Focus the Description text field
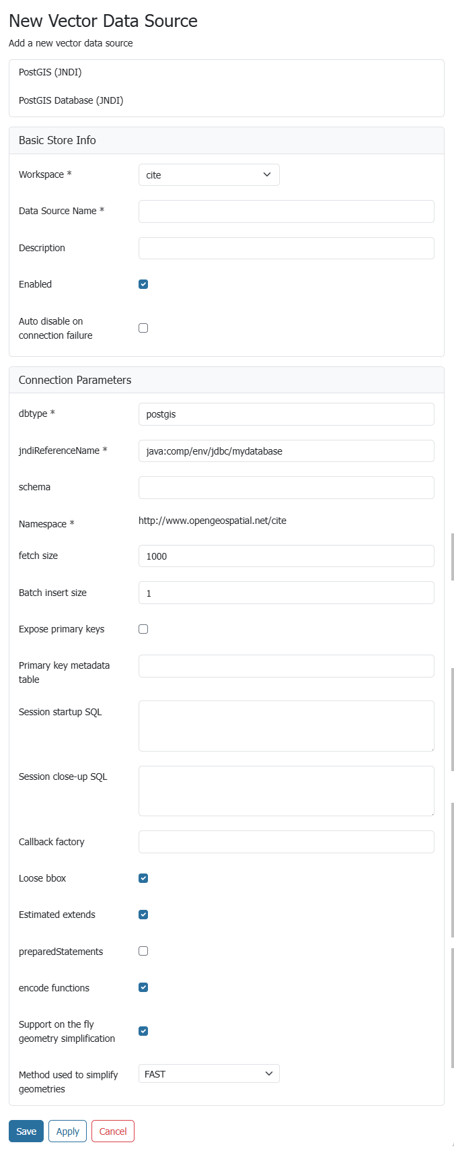This screenshot has width=454, height=1155. [x=286, y=248]
